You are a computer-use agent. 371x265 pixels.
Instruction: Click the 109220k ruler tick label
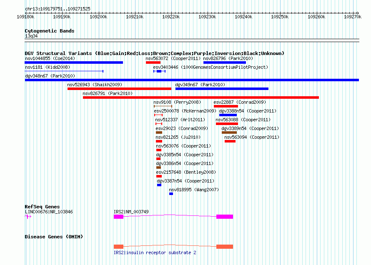click(171, 17)
